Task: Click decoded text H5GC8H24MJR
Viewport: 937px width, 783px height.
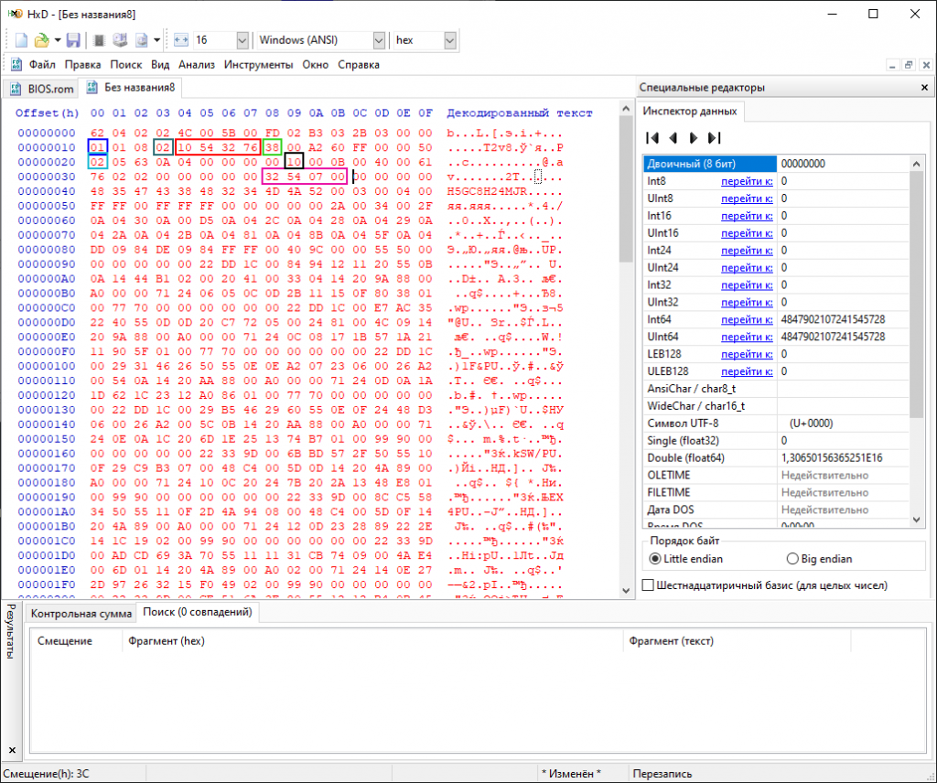Action: click(487, 191)
